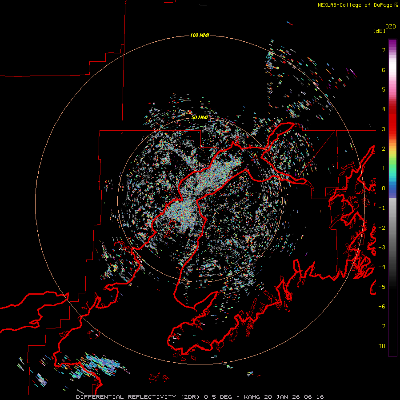Click the 2 value on the scale
400x400 pixels.
coord(384,149)
